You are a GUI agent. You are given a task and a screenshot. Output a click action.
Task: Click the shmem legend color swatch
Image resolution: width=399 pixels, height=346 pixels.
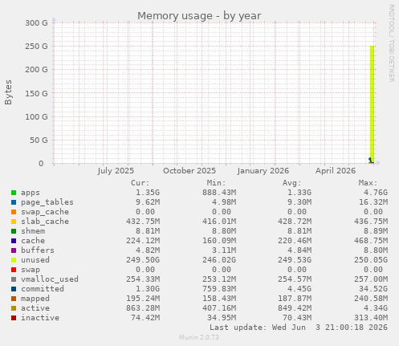[14, 231]
